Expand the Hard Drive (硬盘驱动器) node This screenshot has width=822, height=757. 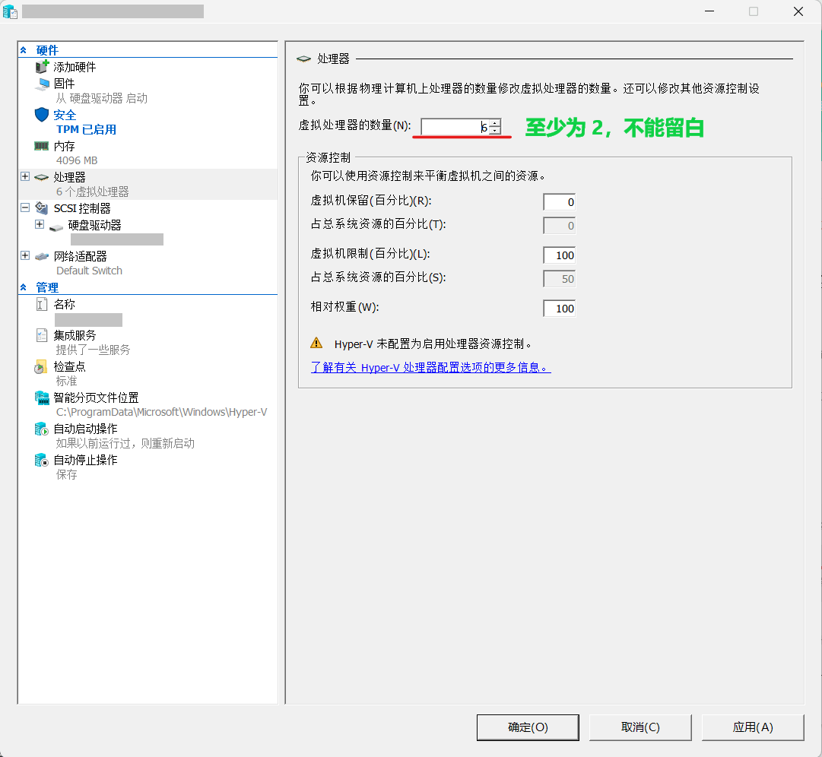40,224
